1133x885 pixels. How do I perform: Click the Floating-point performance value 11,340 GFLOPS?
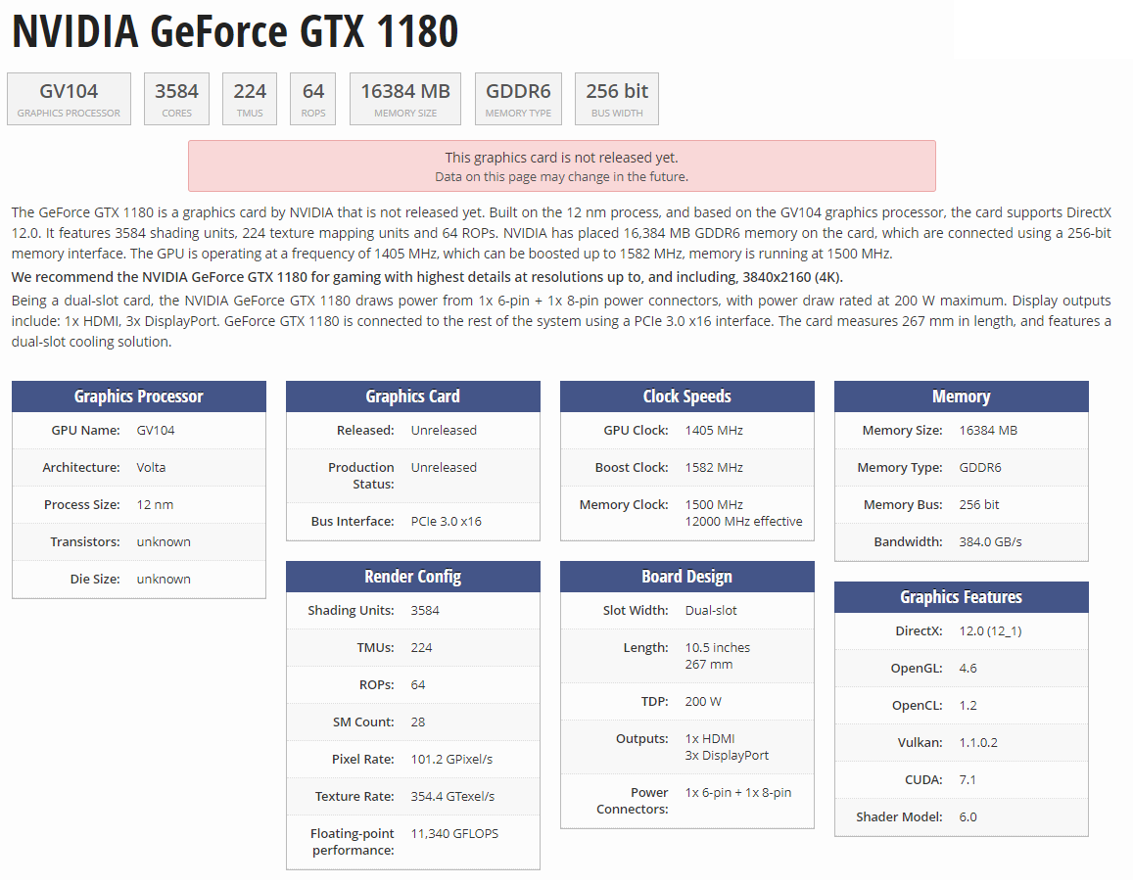click(x=454, y=834)
